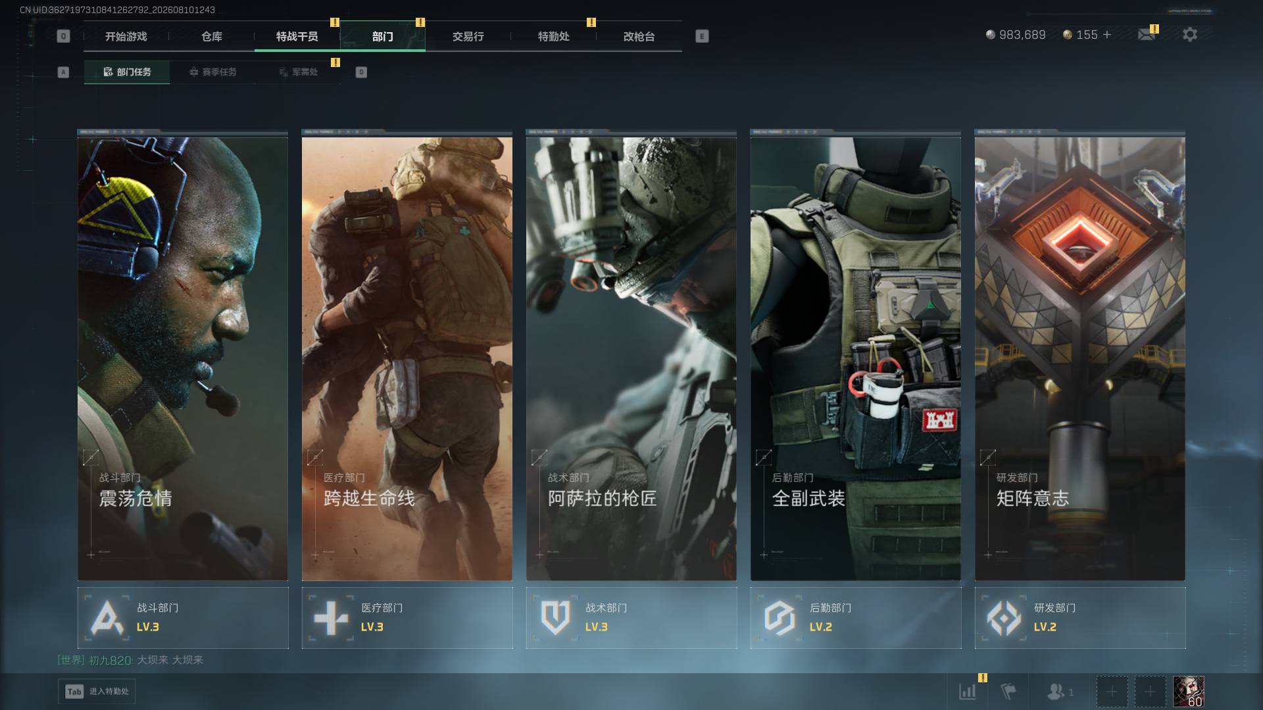Open the 军需处 sub-tab
This screenshot has width=1263, height=710.
coord(298,72)
